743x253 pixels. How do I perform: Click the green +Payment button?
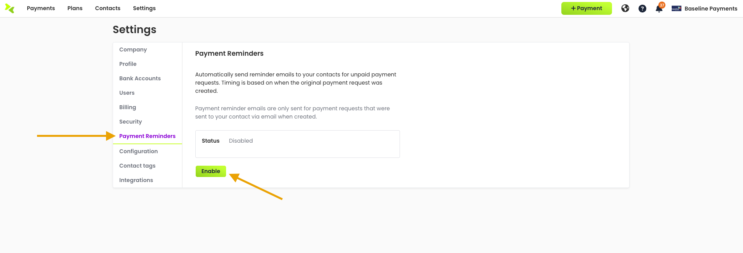coord(586,8)
